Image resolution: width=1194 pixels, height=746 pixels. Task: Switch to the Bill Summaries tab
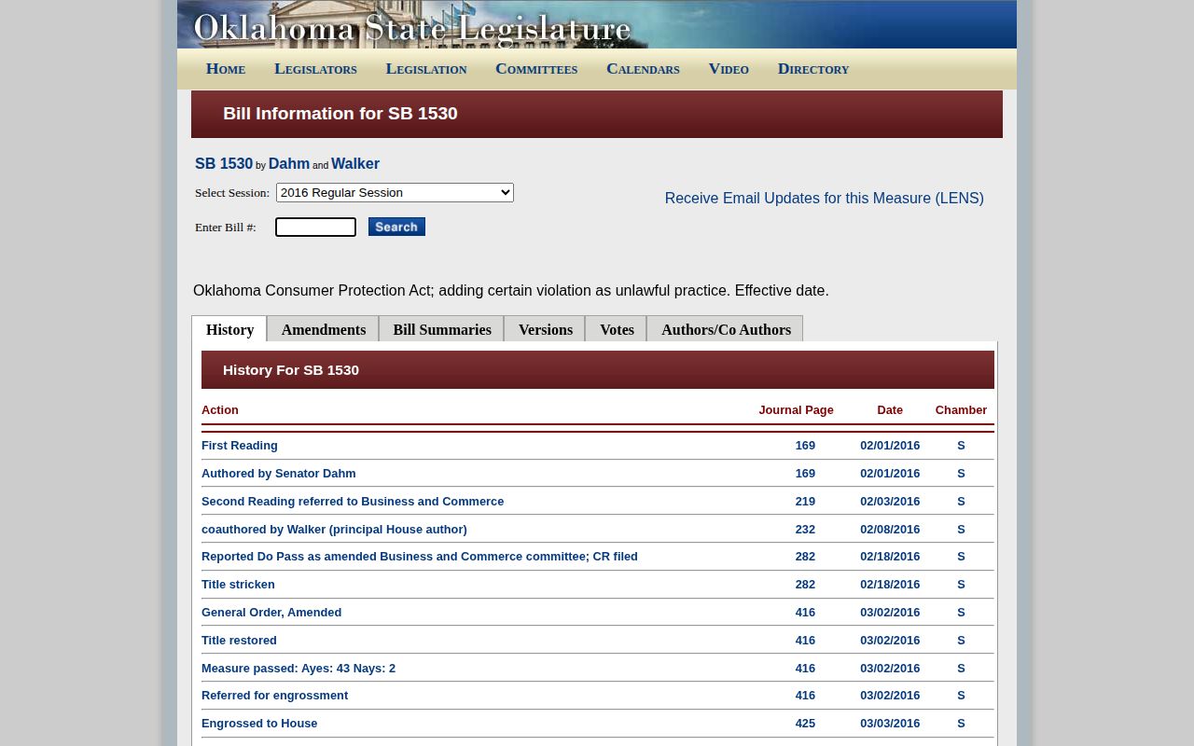point(442,329)
